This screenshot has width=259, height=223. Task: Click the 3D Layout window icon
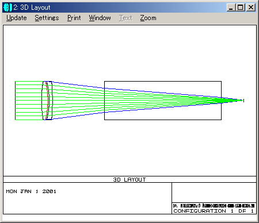coord(7,7)
